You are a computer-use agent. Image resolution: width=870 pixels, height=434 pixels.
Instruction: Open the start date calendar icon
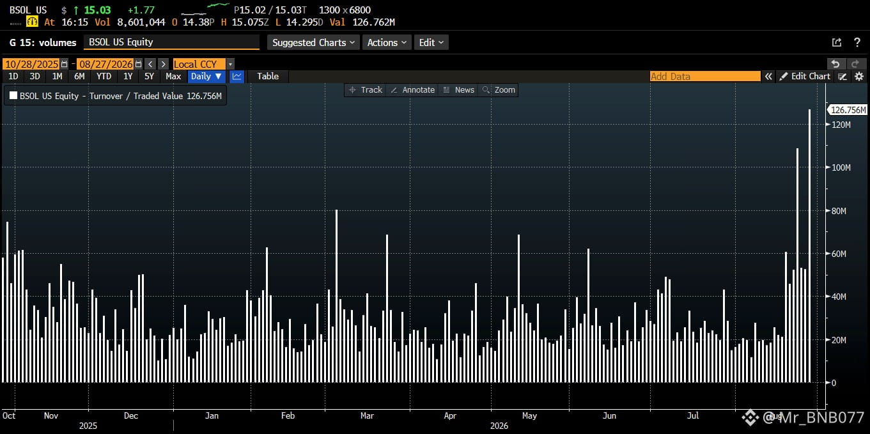tap(64, 64)
